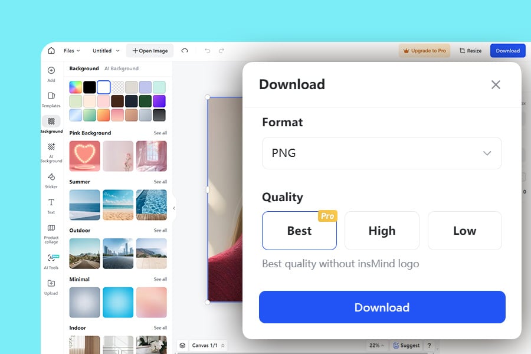
Task: See all Minimal backgrounds
Action: point(160,279)
